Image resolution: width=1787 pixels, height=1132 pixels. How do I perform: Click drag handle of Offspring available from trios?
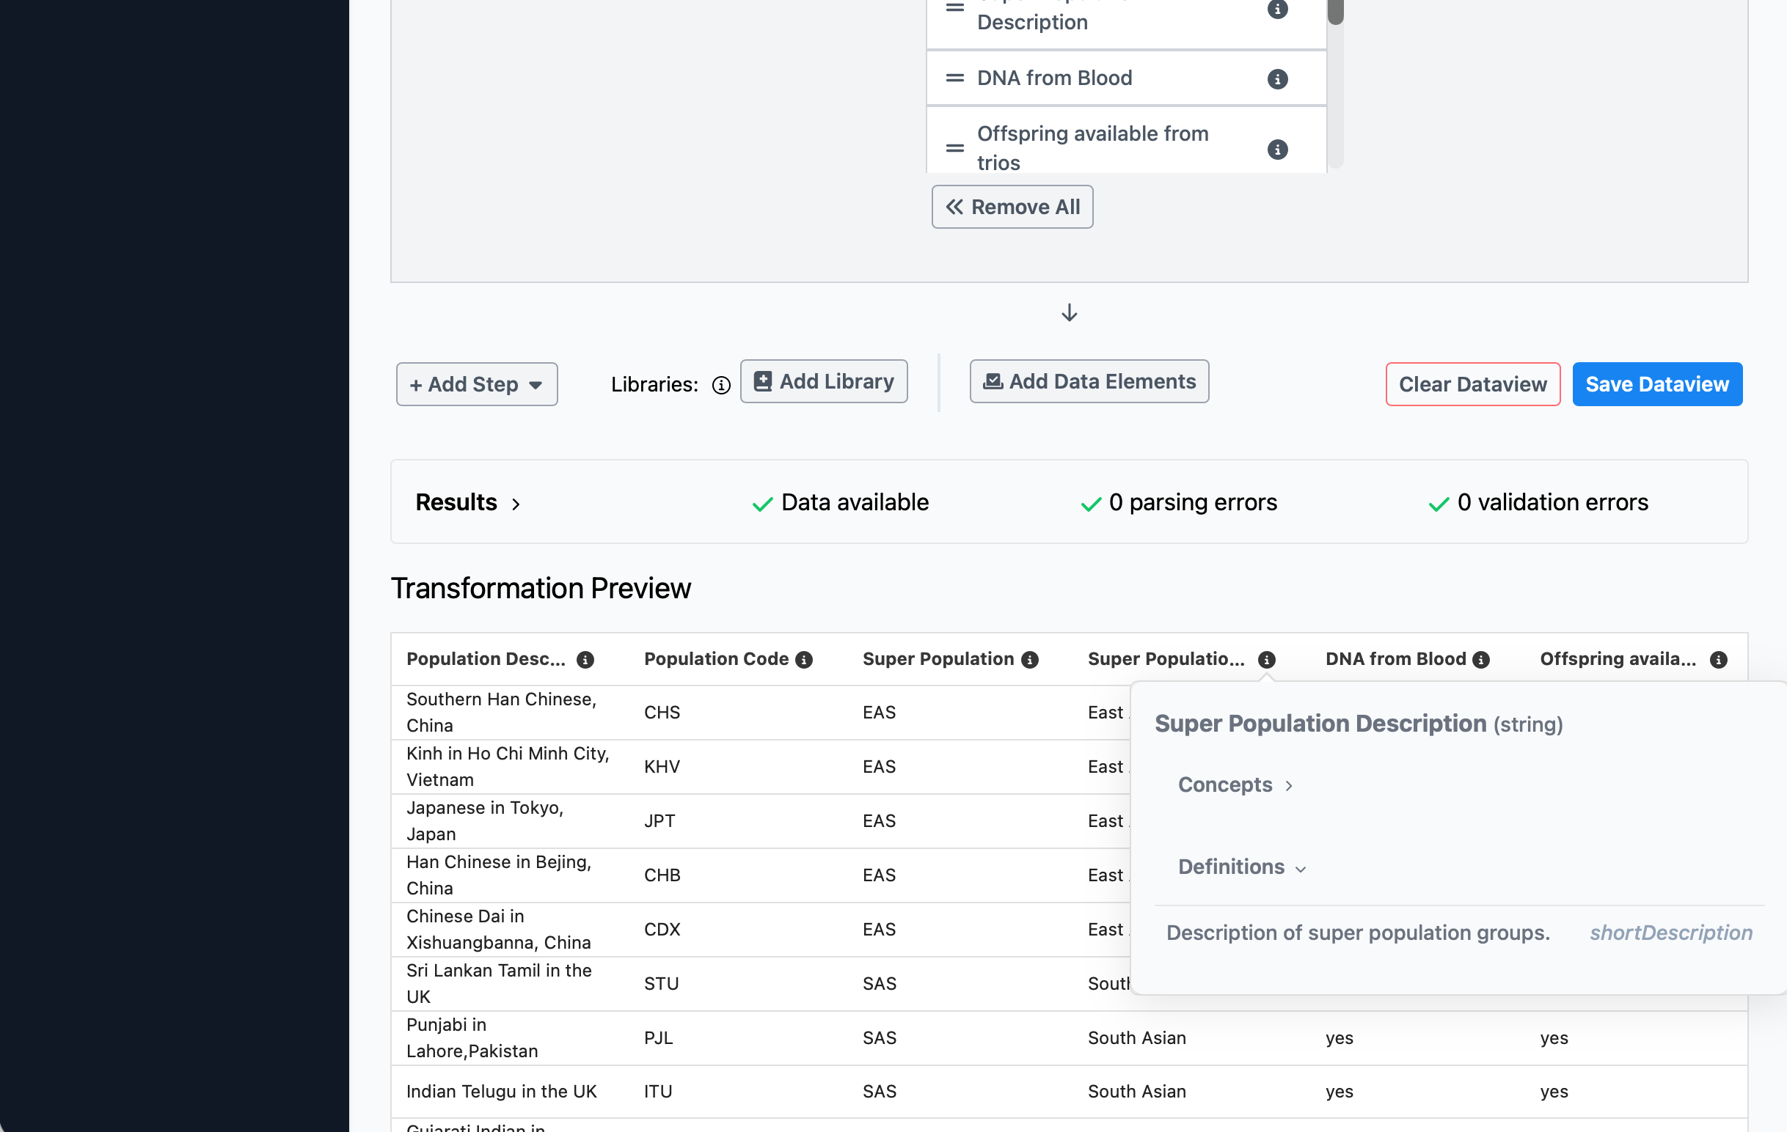click(x=954, y=148)
